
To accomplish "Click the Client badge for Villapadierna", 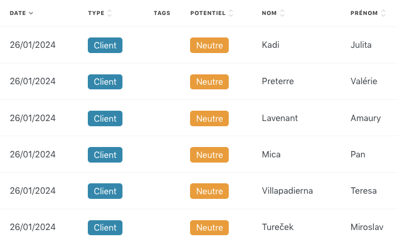I will point(105,191).
